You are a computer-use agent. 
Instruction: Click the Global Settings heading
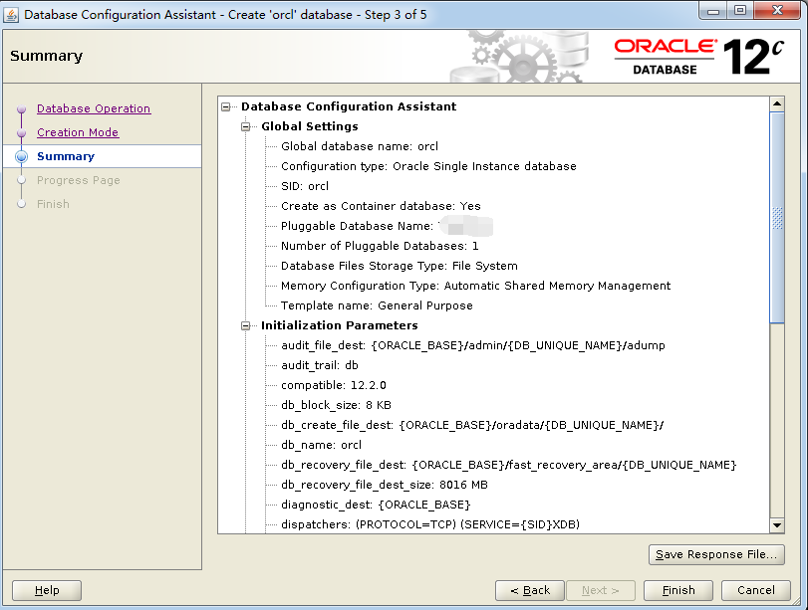[310, 126]
